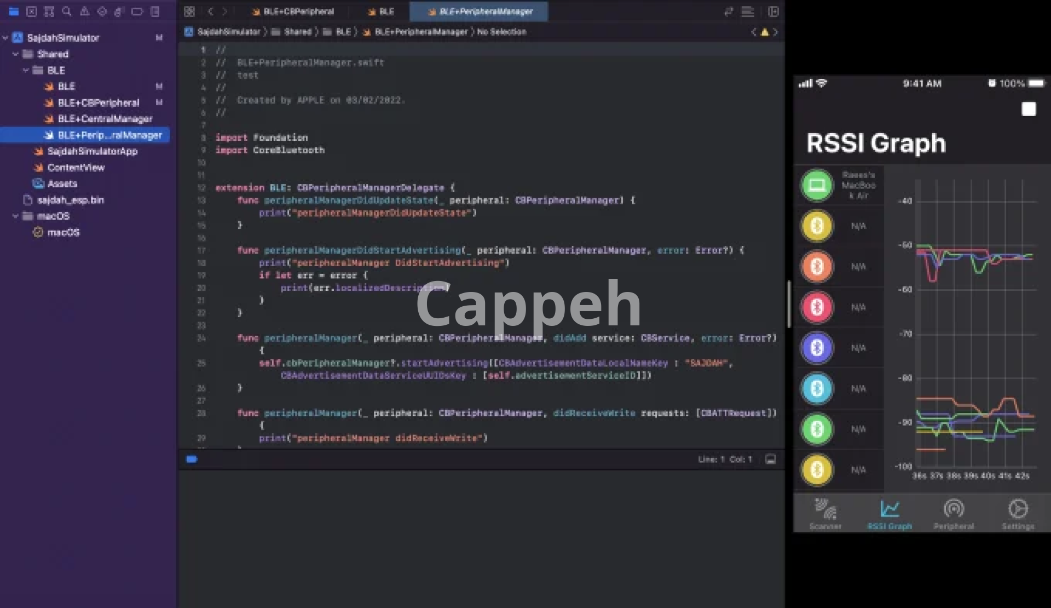Select the green MacBook Air device icon
This screenshot has height=608, width=1051.
pos(817,185)
